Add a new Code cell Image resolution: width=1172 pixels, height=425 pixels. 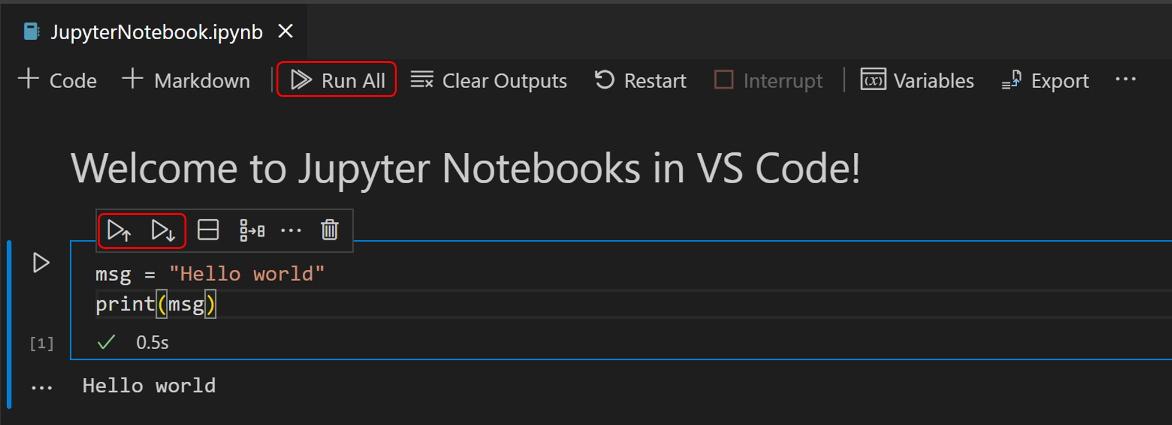(x=57, y=80)
